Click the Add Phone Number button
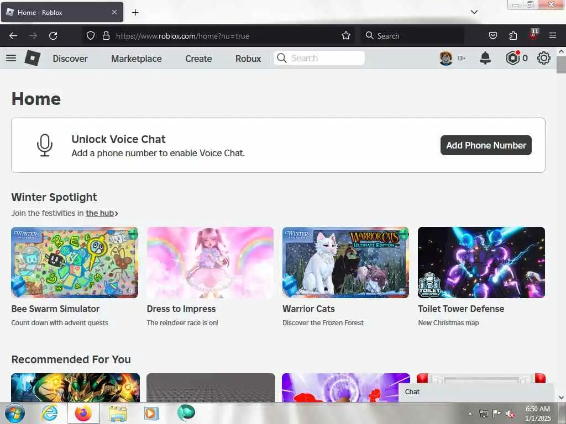Screen dimensions: 566x424 486,145
